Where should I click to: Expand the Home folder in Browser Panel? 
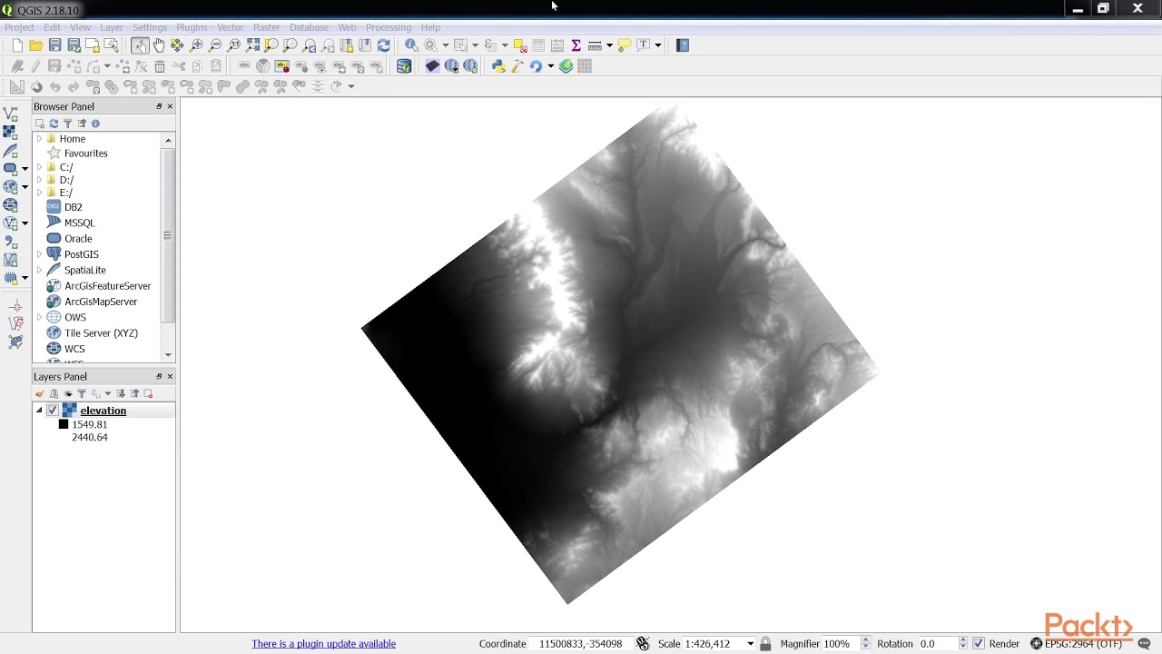tap(39, 139)
